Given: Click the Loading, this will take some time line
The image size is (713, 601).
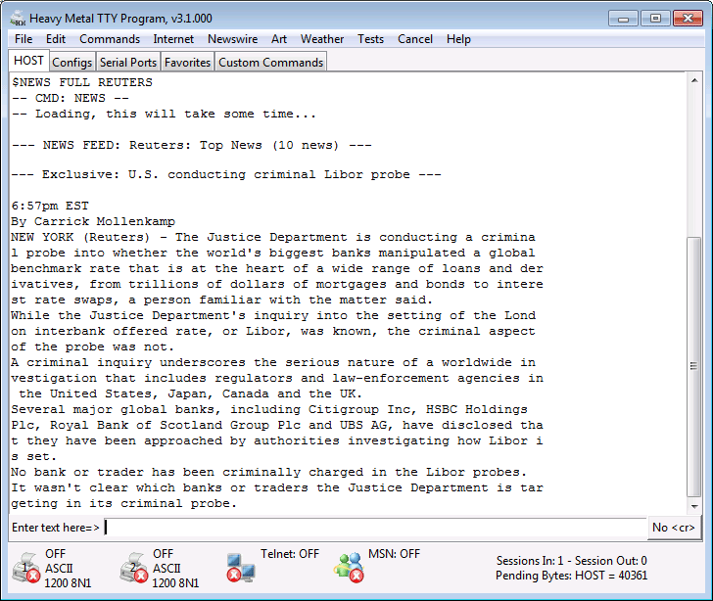Looking at the screenshot, I should (164, 114).
